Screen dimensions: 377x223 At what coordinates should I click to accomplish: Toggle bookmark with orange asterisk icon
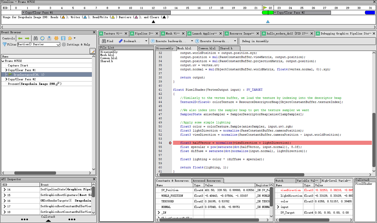tap(56, 38)
